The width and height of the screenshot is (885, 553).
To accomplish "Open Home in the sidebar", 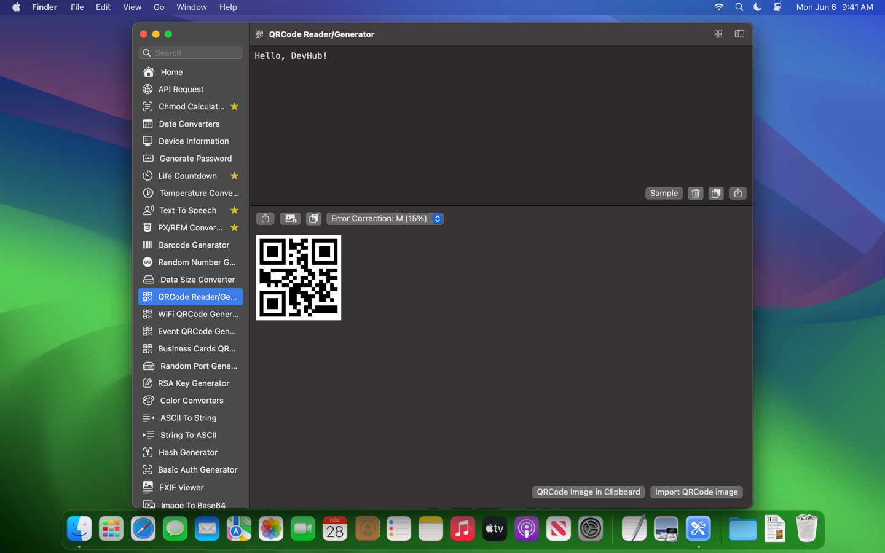I will (191, 72).
